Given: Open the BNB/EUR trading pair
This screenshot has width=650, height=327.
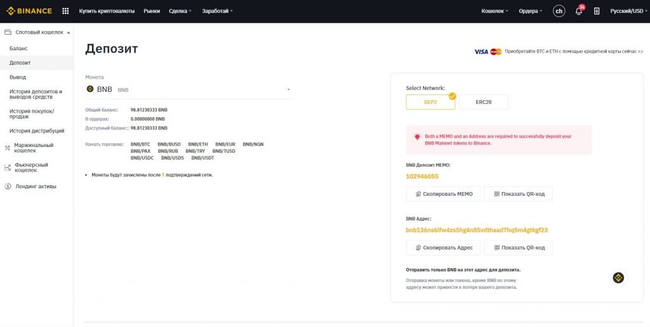Looking at the screenshot, I should pos(225,144).
